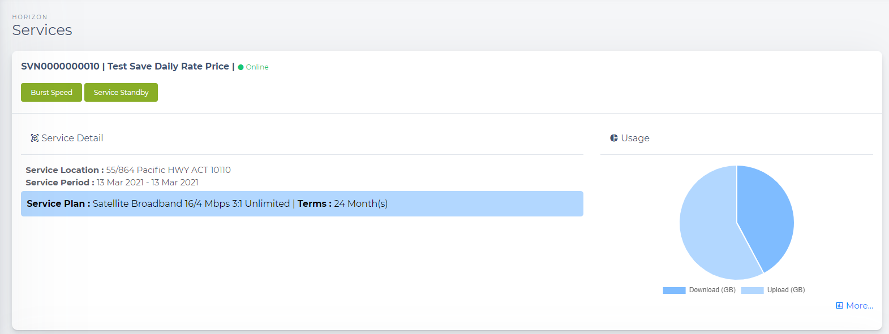
Task: Toggle the Upload (GB) legend swatch
Action: [x=752, y=290]
